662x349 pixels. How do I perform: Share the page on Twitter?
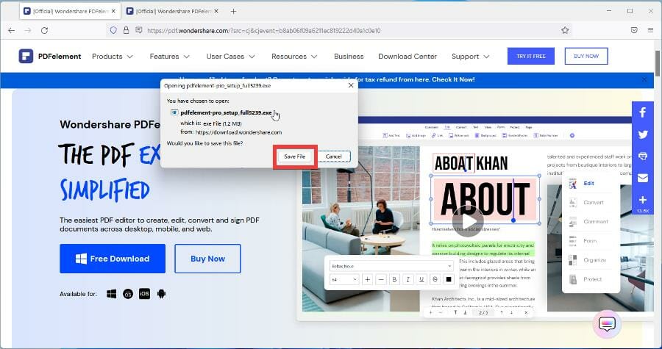643,134
